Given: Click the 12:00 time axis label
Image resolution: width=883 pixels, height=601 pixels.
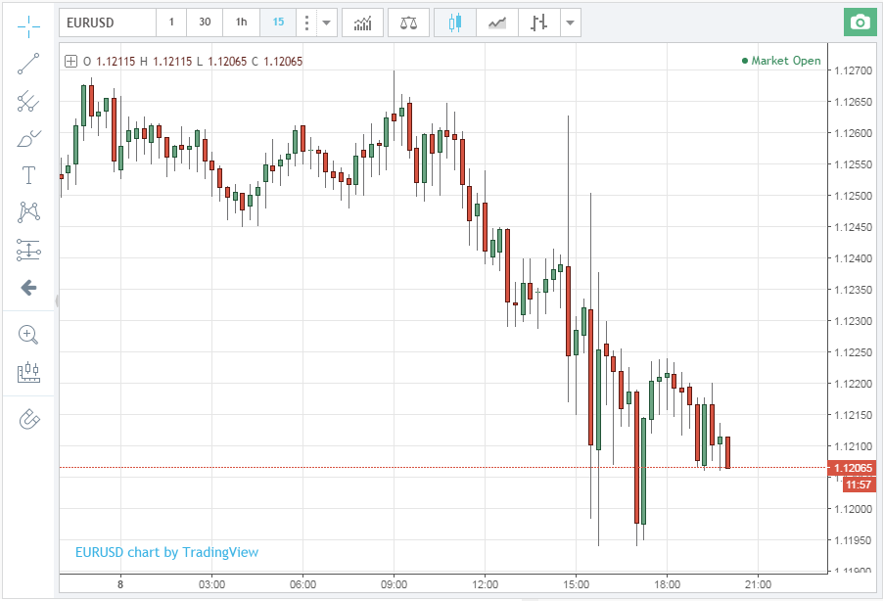Looking at the screenshot, I should point(485,584).
